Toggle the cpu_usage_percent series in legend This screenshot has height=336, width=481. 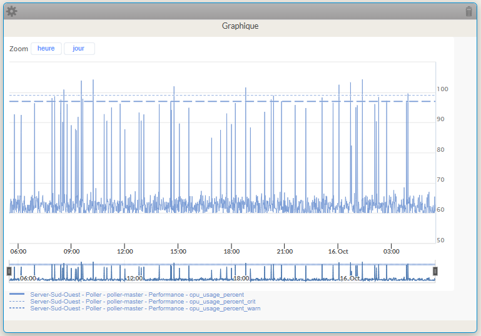coord(136,294)
